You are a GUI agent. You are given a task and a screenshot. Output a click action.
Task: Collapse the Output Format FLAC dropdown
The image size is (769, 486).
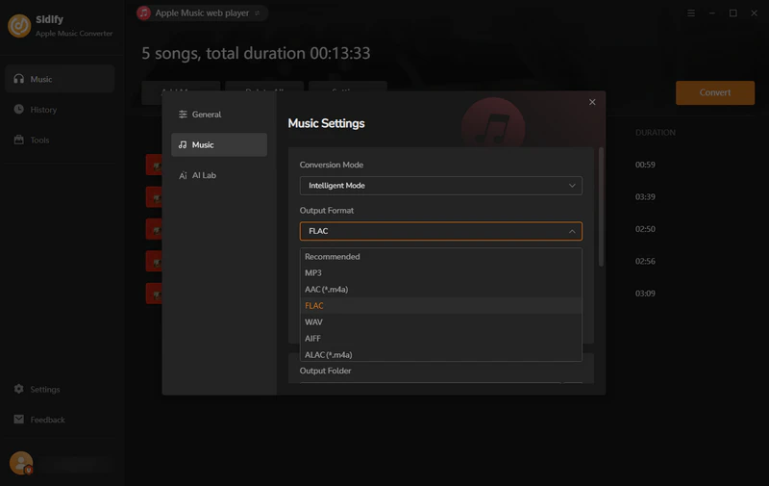click(441, 231)
